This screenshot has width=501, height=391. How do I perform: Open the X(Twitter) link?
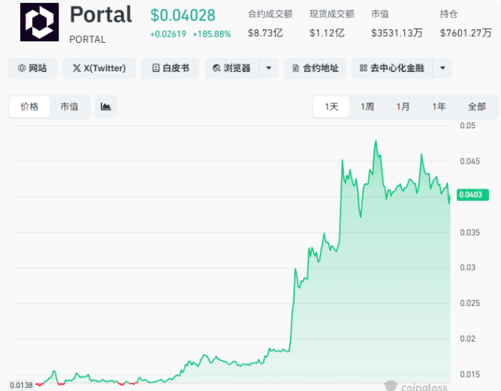(99, 68)
